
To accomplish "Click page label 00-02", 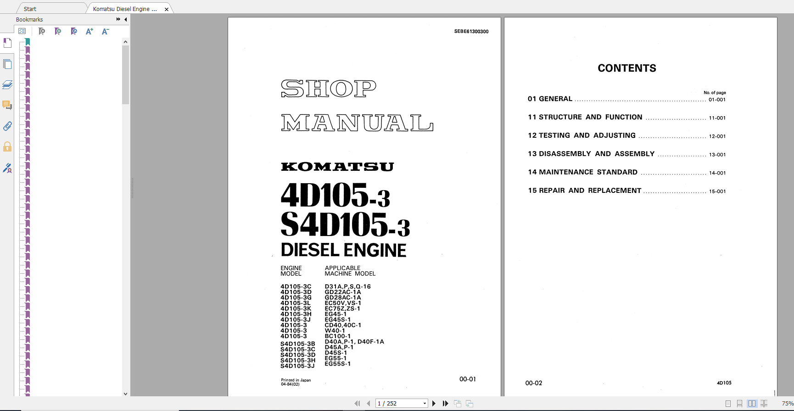I will pyautogui.click(x=534, y=383).
